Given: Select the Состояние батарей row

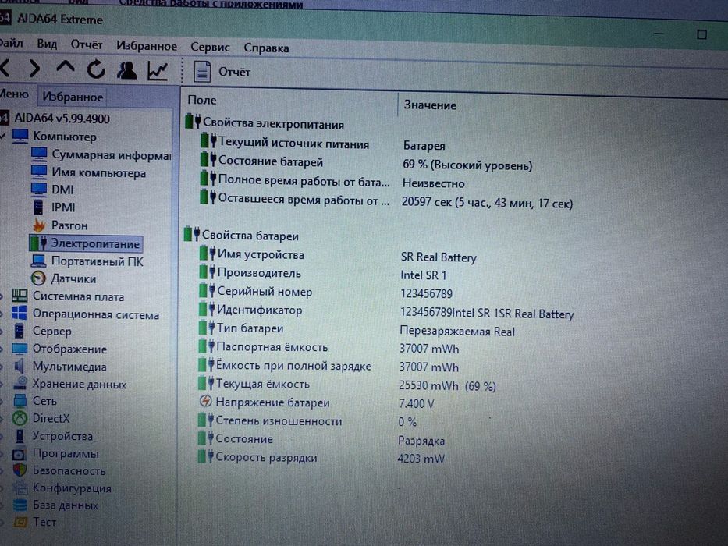Looking at the screenshot, I should tap(366, 163).
